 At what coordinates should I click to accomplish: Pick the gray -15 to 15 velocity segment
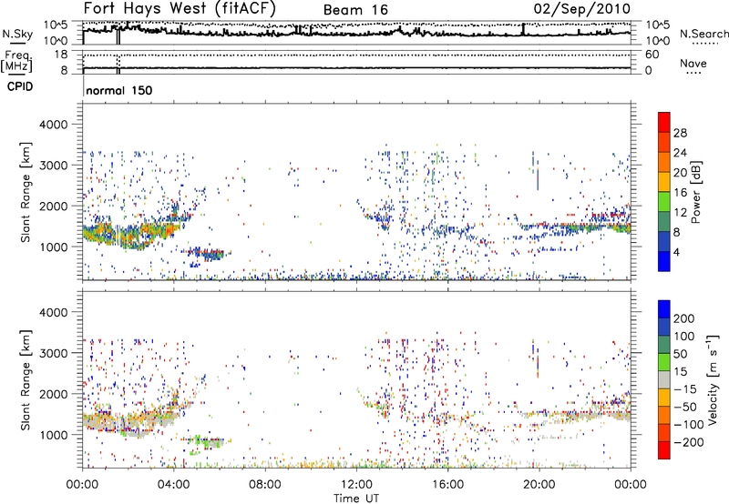point(664,379)
